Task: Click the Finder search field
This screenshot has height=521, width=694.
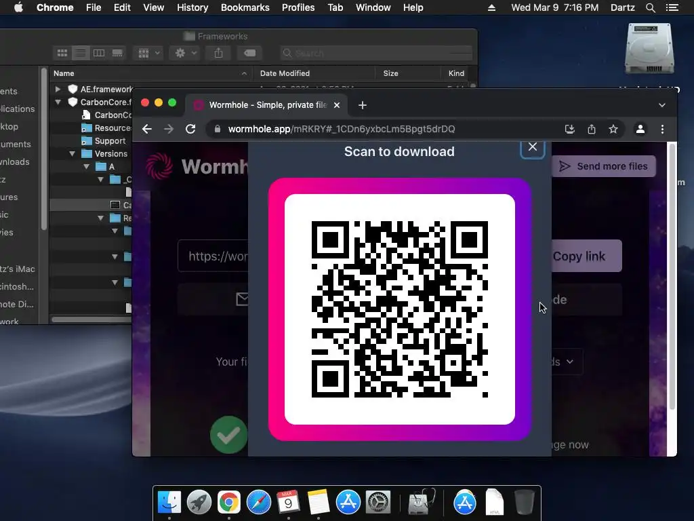Action: click(376, 53)
